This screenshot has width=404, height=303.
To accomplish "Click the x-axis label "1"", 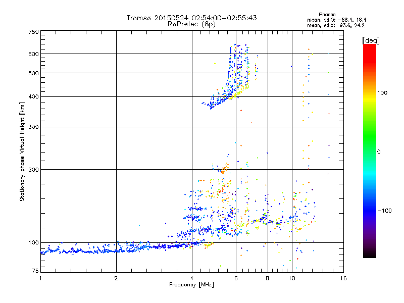I will pyautogui.click(x=40, y=278).
